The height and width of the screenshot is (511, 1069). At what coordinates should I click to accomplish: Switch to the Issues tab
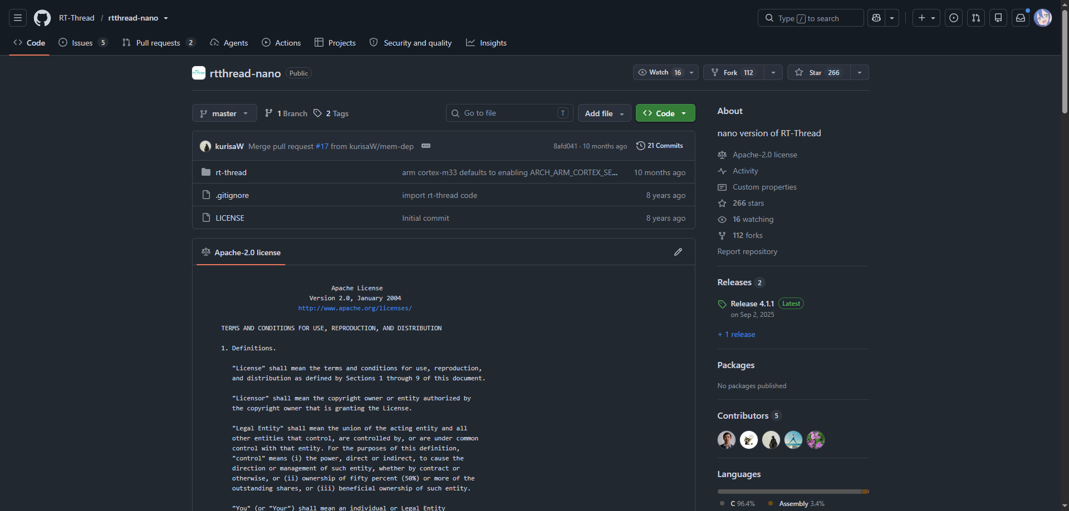click(83, 43)
